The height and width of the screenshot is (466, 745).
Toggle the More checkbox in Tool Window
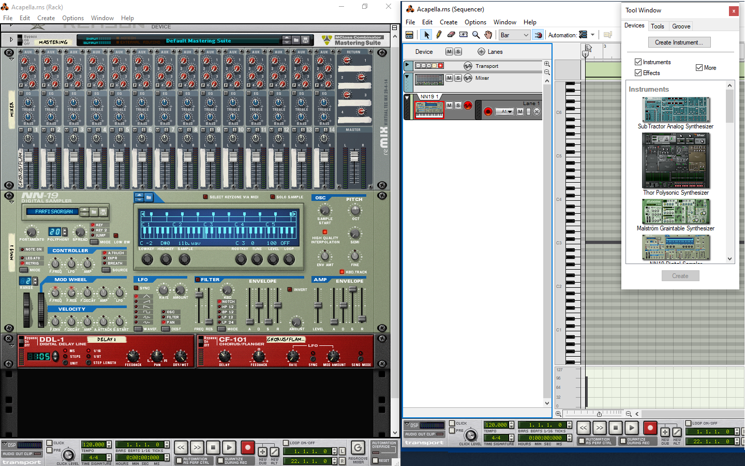(x=699, y=68)
